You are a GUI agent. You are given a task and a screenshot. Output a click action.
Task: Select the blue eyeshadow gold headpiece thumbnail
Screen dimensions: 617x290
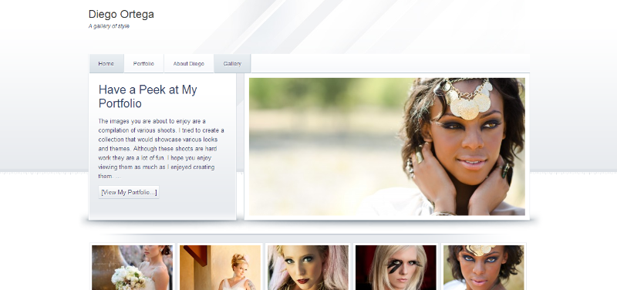pos(484,268)
